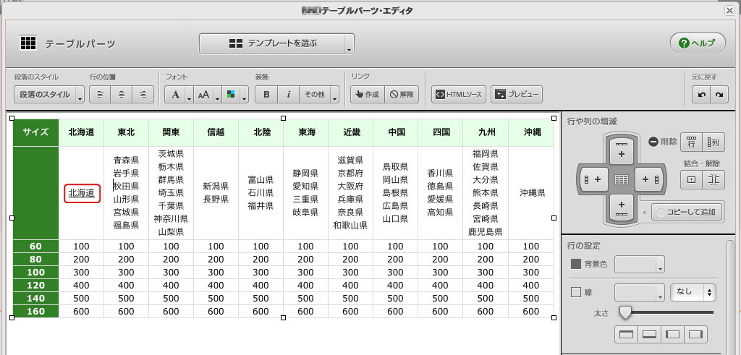Open the 線 color dropdown
This screenshot has height=355, width=741.
[640, 293]
